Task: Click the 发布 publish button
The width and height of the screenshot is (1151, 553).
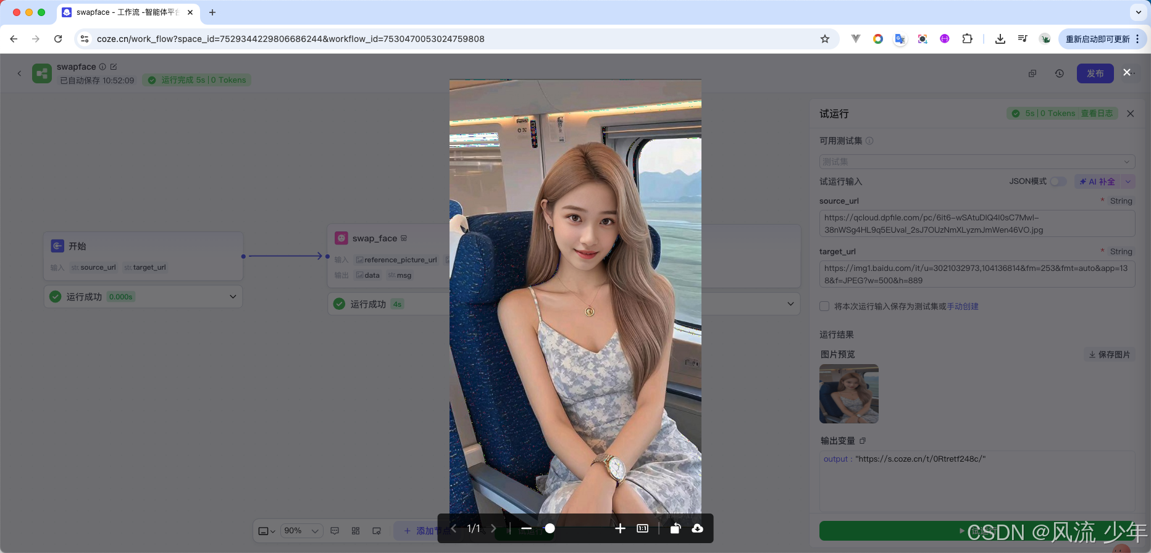Action: click(1095, 73)
